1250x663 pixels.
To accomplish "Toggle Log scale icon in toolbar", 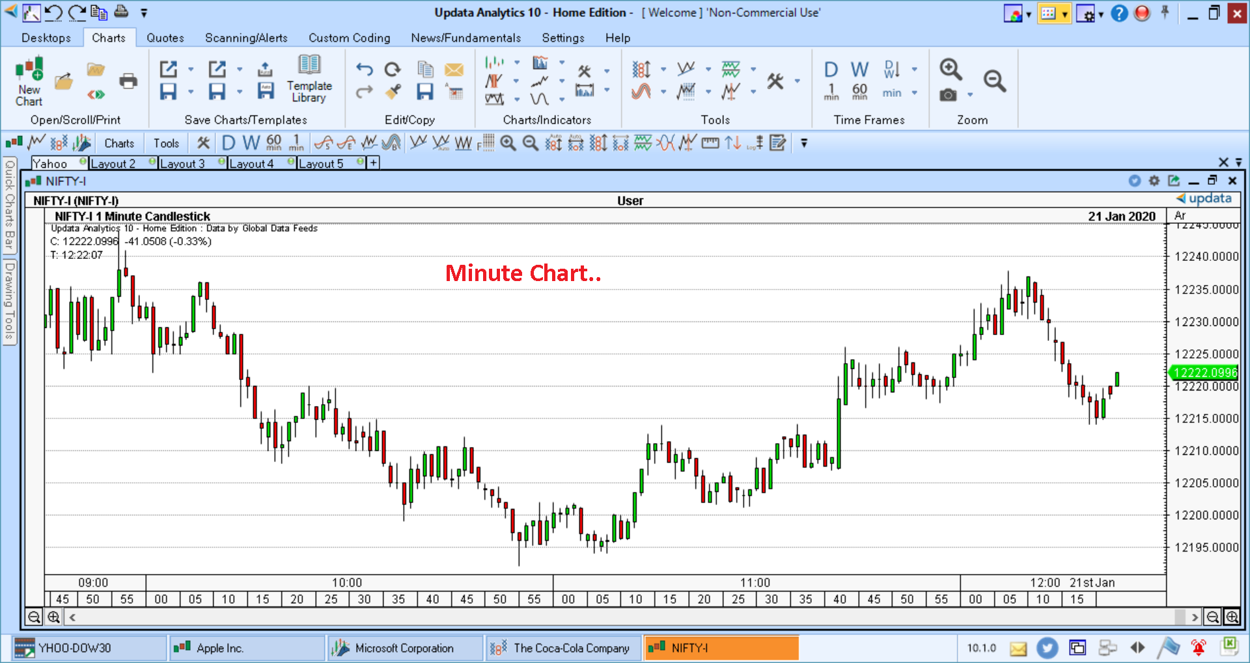I will [755, 142].
